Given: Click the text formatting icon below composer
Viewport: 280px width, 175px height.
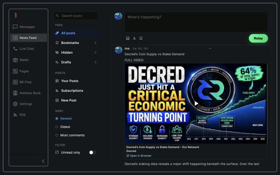Looking at the screenshot, I should coord(134,38).
